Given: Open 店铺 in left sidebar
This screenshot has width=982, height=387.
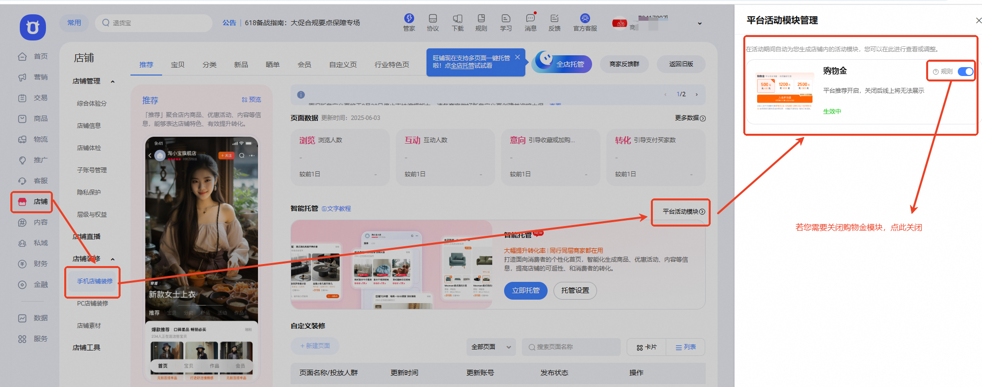Looking at the screenshot, I should pos(33,201).
